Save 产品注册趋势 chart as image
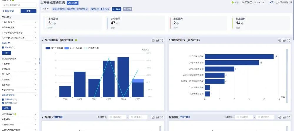 pyautogui.click(x=157, y=40)
